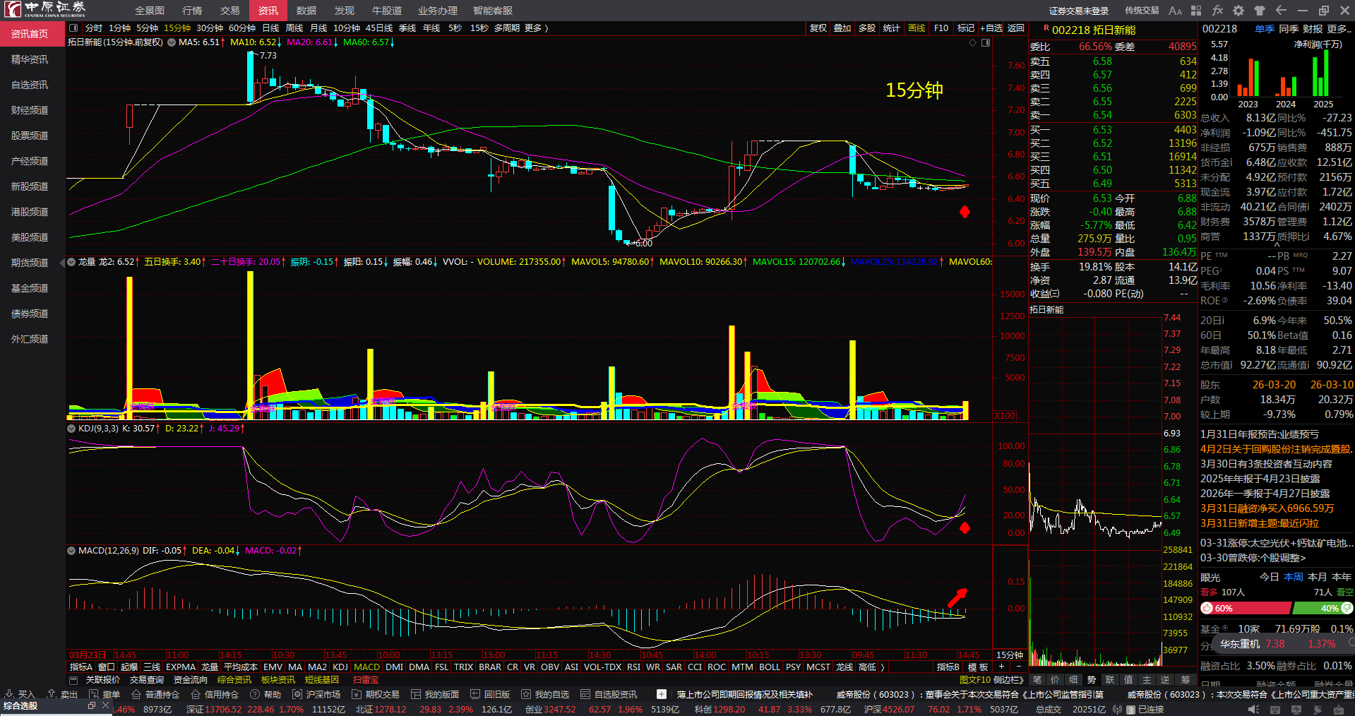This screenshot has height=716, width=1355.
Task: Open 扫雷宝 link
Action: pyautogui.click(x=366, y=680)
